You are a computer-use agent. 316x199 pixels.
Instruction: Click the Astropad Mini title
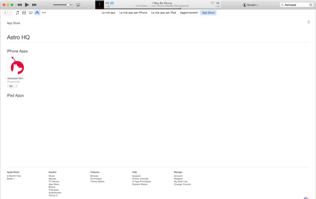15,78
